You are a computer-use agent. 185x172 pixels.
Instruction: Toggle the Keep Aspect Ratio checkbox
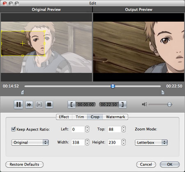pos(13,129)
